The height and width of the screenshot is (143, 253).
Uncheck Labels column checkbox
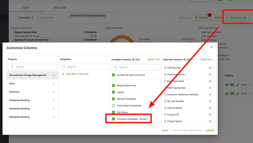pyautogui.click(x=113, y=92)
